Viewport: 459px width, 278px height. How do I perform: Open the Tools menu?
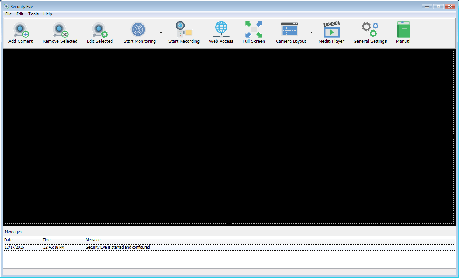click(x=33, y=14)
